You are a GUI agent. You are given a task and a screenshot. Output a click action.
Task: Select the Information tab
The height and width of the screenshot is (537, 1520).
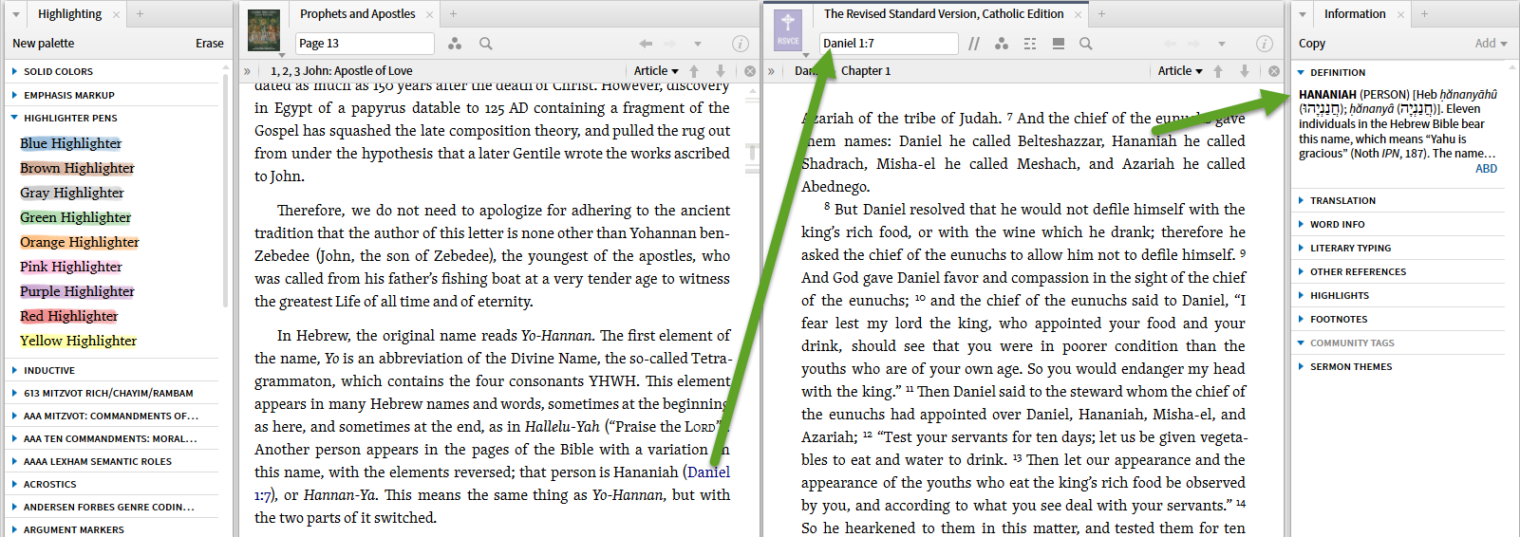(1355, 14)
